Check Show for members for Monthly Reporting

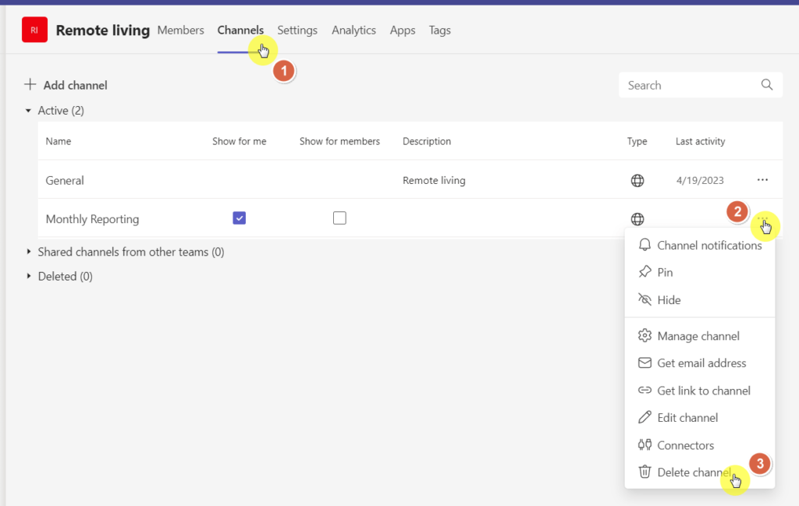(339, 218)
